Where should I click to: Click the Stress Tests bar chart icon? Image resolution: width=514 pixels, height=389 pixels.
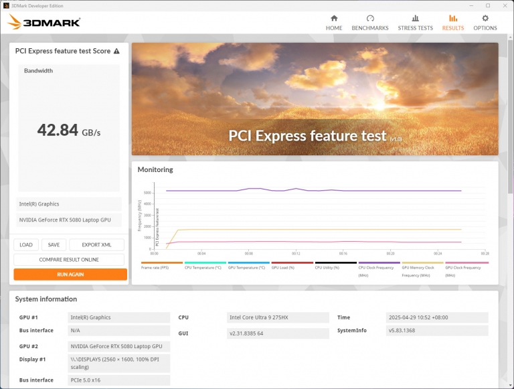416,18
